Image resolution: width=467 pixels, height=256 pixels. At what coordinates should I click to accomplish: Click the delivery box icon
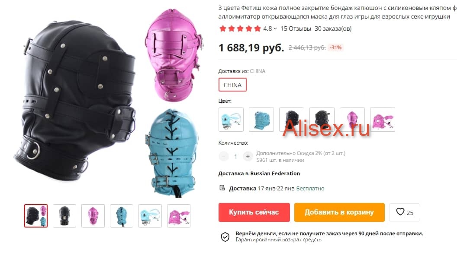coord(222,188)
